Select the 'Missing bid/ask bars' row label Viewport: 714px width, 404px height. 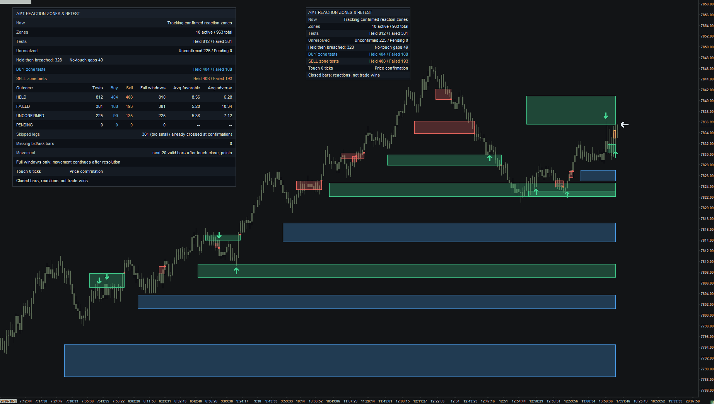35,143
